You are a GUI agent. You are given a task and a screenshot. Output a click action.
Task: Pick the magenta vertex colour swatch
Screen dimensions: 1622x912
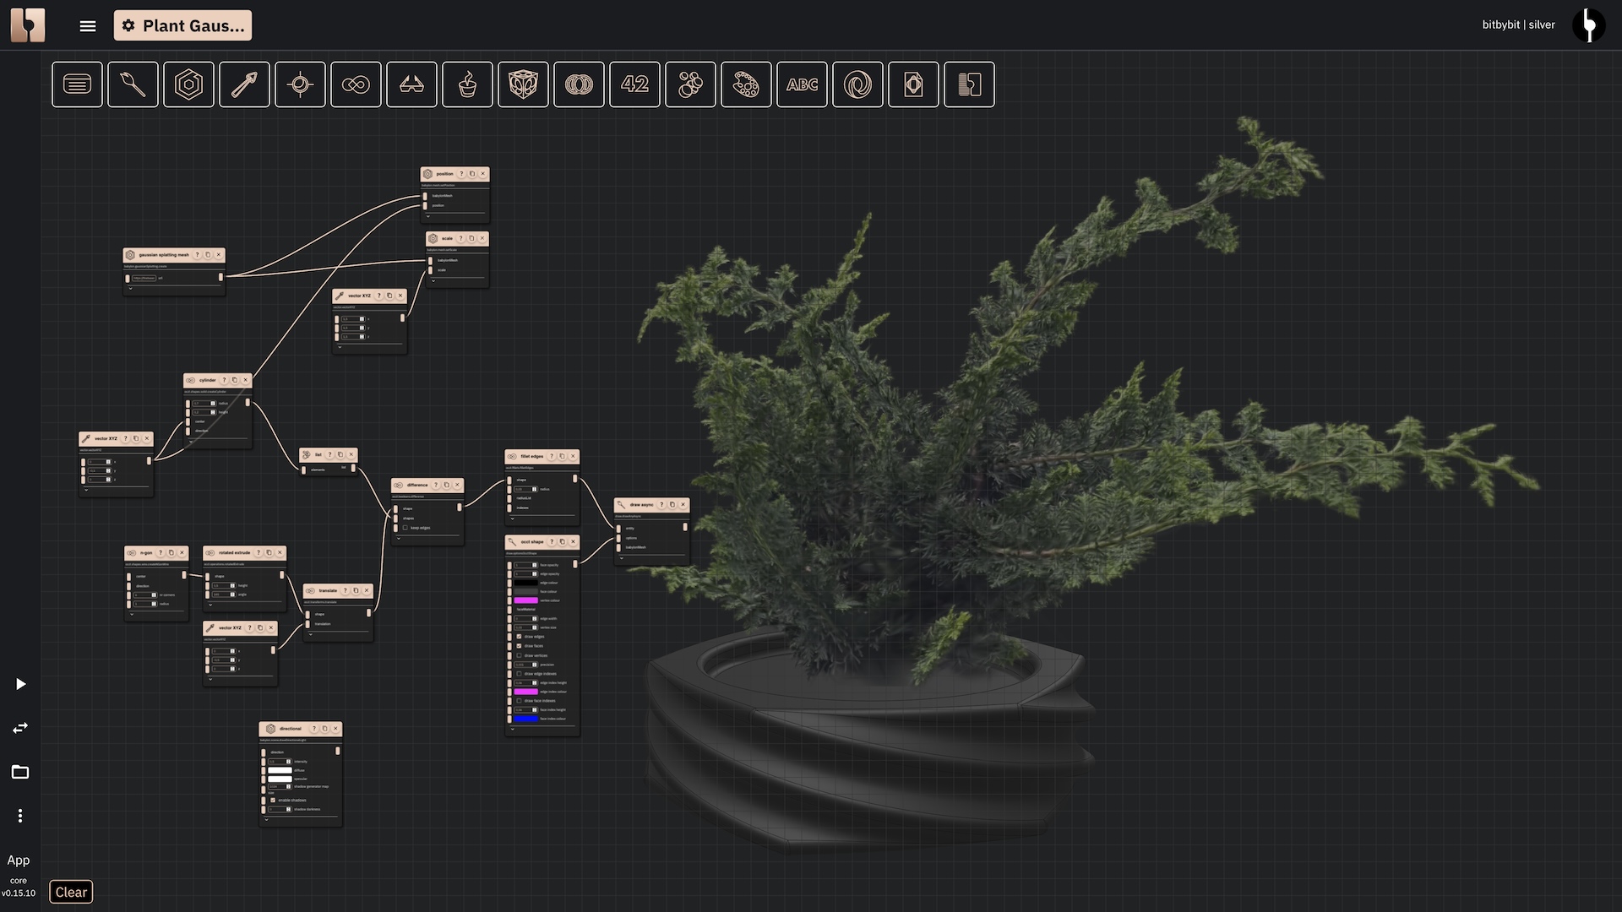coord(526,600)
